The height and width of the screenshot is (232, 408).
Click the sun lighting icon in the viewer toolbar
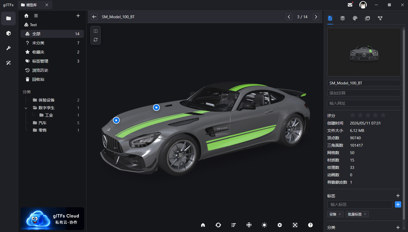pos(264,225)
